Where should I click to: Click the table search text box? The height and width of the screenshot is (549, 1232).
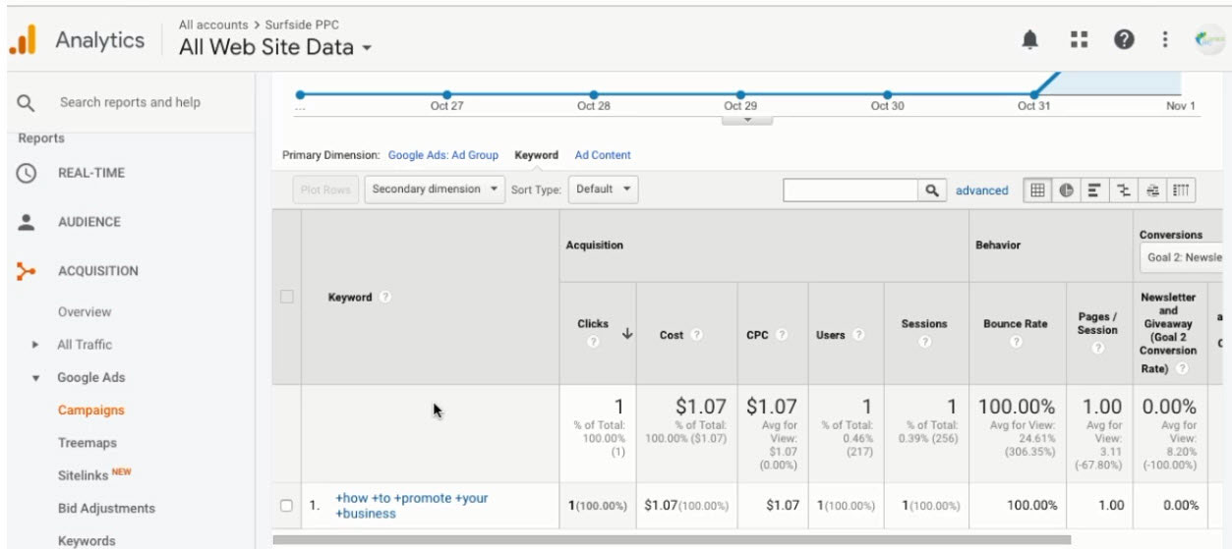click(x=851, y=191)
